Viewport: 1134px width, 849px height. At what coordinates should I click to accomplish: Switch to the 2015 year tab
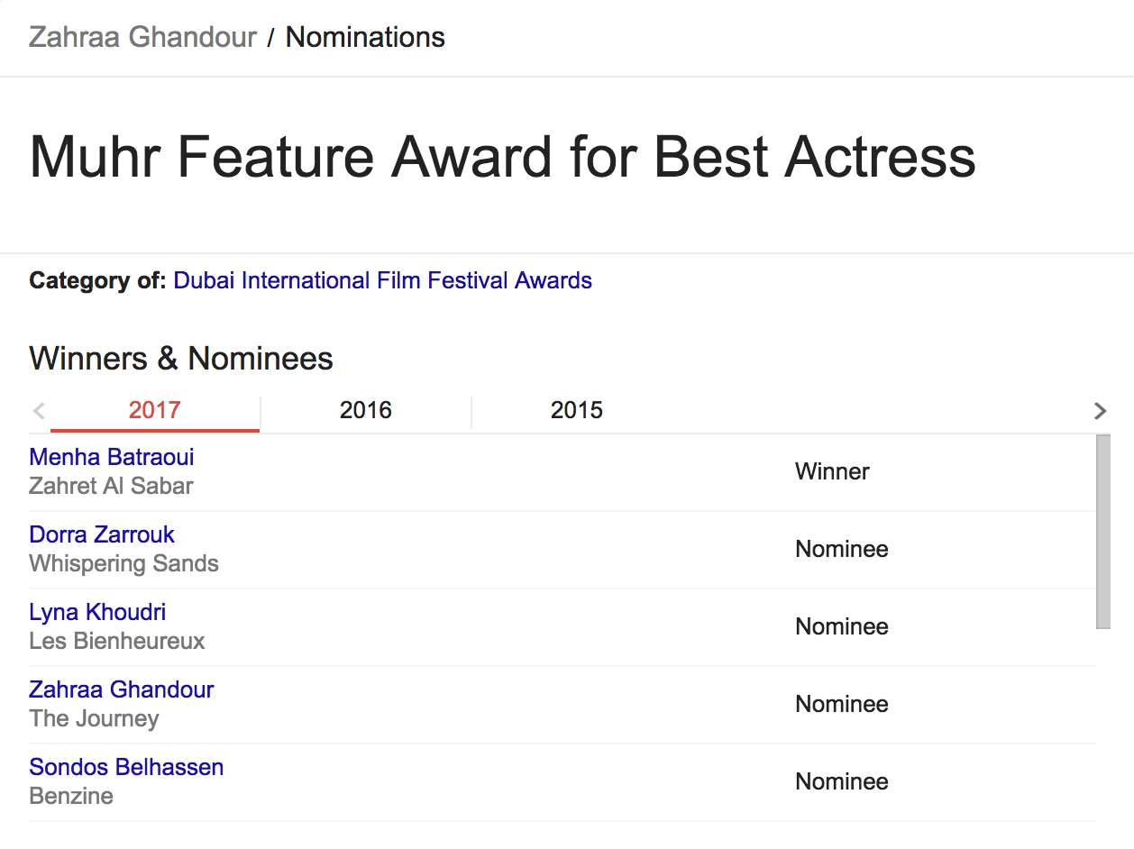(x=577, y=411)
